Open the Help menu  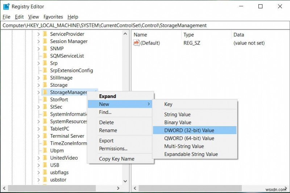73,17
